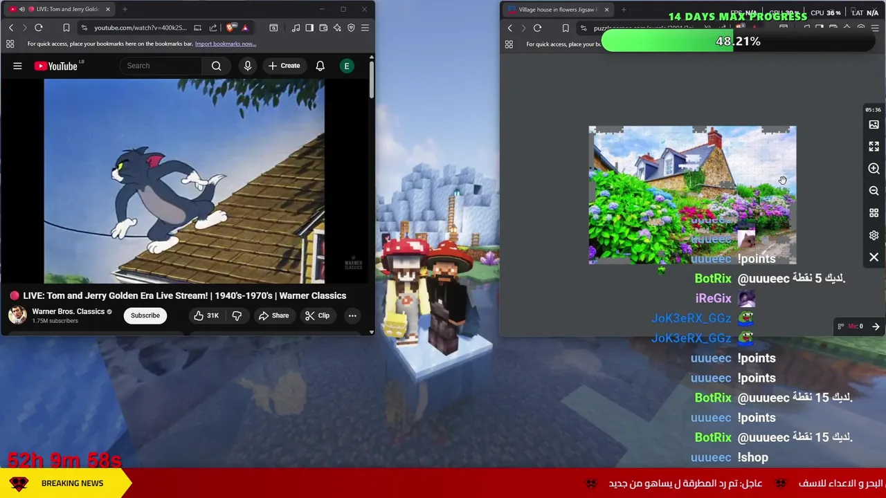Toggle puzzle fullscreen expand icon

click(874, 147)
